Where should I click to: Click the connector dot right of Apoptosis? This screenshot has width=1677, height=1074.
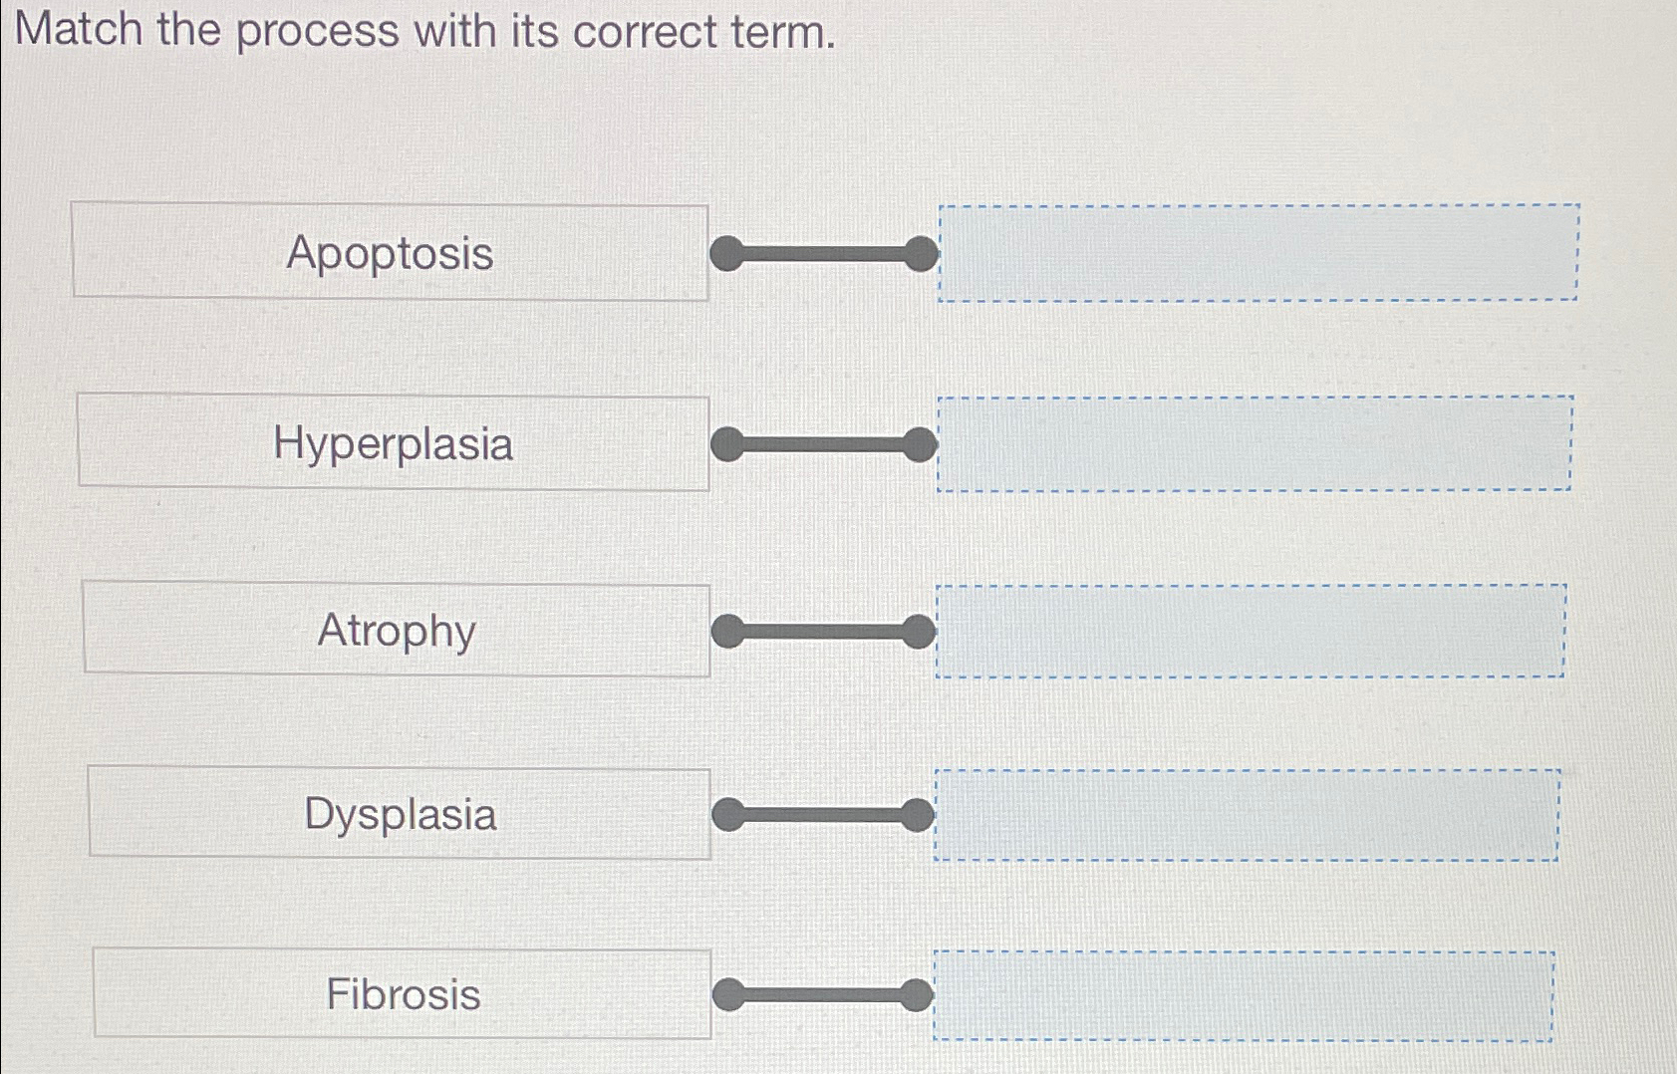pyautogui.click(x=726, y=255)
